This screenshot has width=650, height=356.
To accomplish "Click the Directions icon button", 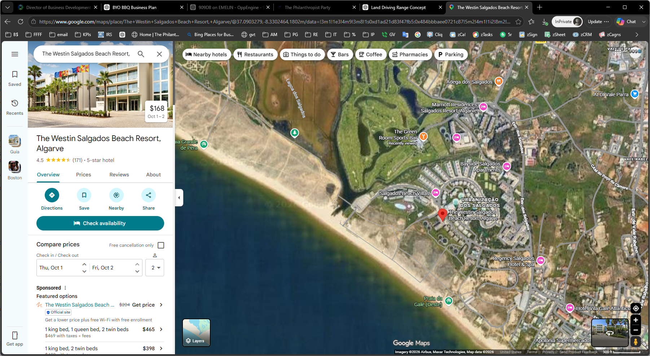I will pos(52,195).
